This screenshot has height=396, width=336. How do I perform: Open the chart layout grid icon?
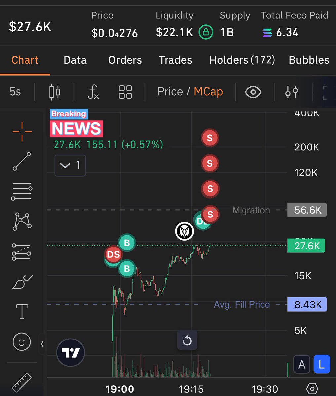coord(125,92)
